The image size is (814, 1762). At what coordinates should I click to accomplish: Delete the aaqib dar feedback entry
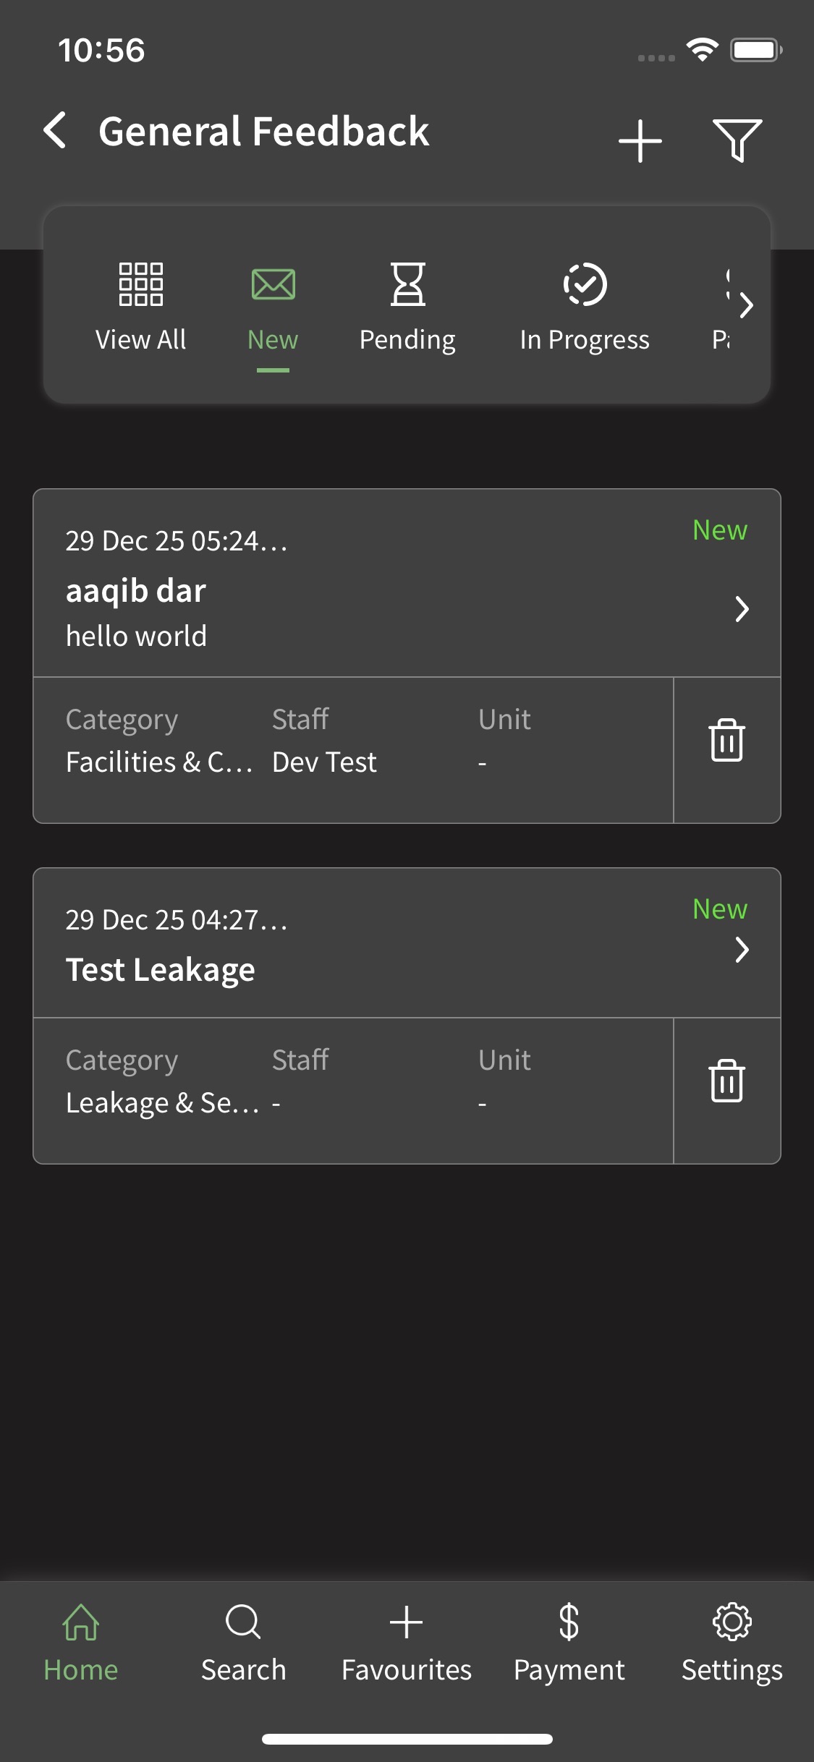[x=726, y=741]
